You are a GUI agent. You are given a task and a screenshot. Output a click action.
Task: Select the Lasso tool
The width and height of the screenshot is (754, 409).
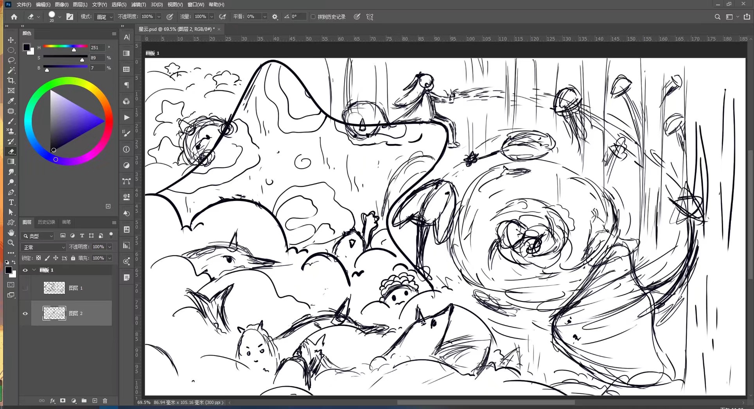click(x=11, y=60)
